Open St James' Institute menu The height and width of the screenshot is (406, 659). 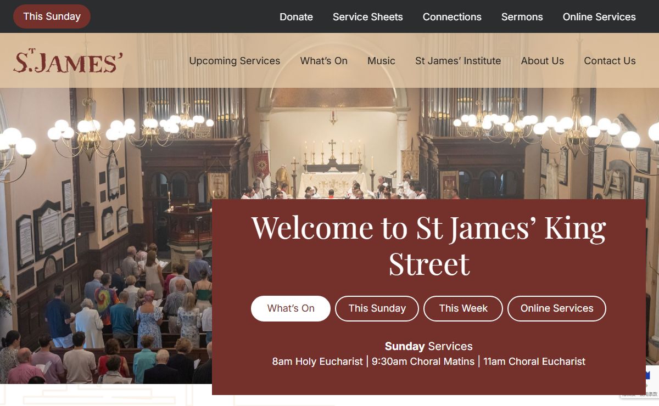click(458, 61)
